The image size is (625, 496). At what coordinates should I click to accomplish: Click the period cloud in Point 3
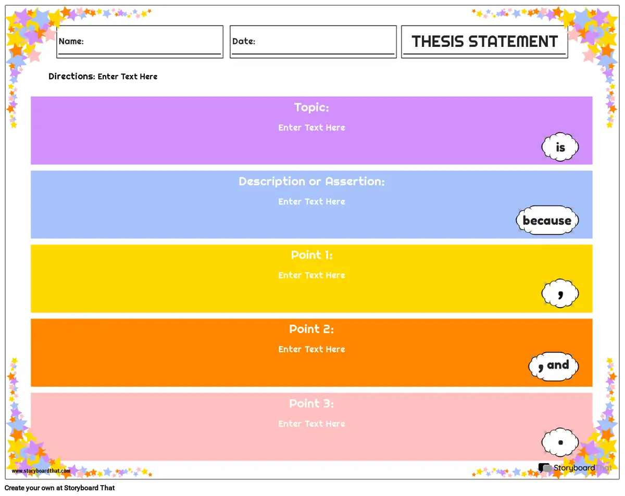pyautogui.click(x=560, y=442)
